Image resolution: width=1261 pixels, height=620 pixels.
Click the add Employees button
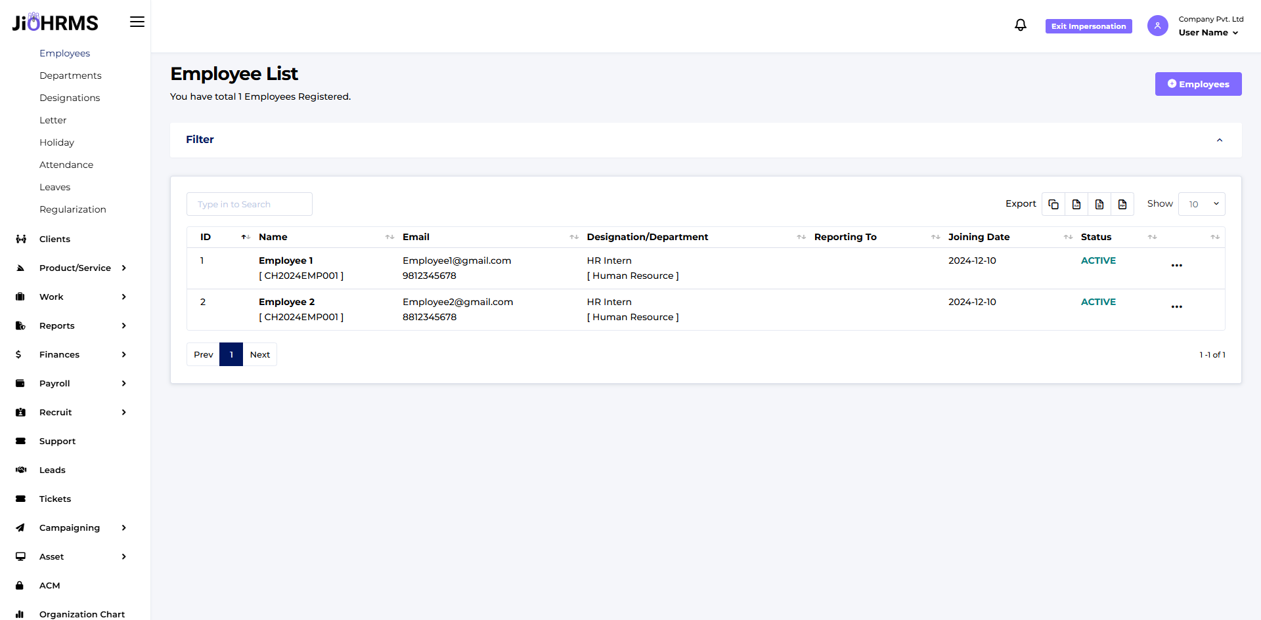pos(1198,84)
